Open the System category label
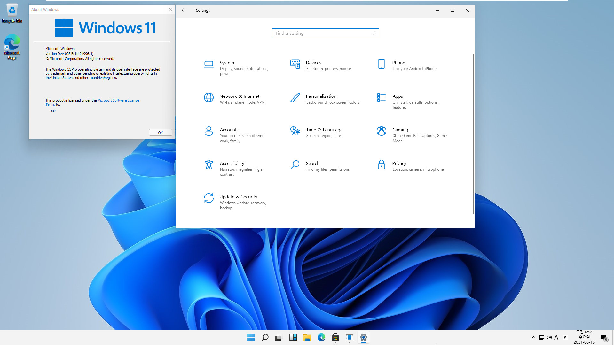The height and width of the screenshot is (345, 614). click(x=227, y=63)
